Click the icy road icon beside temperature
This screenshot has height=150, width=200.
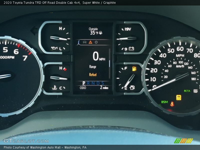(x=100, y=33)
